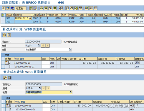Click the sort descending toolbar icon
The height and width of the screenshot is (111, 144).
coord(46,8)
